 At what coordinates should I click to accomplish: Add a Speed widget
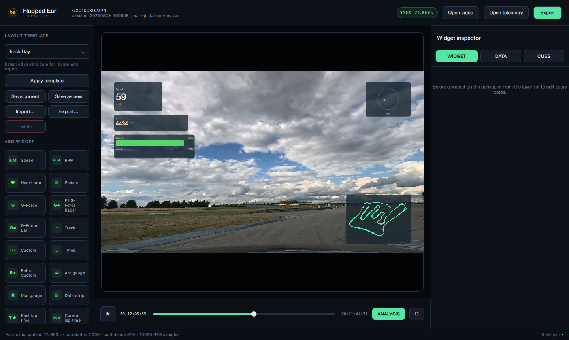25,160
